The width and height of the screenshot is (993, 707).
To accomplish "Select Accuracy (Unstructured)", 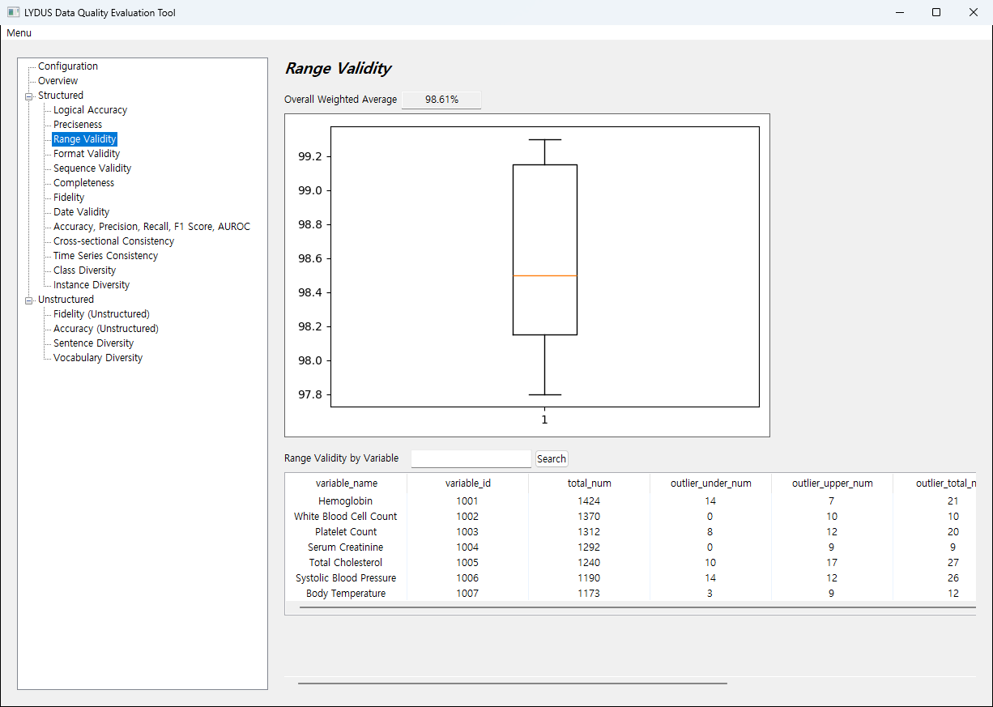I will pyautogui.click(x=105, y=329).
